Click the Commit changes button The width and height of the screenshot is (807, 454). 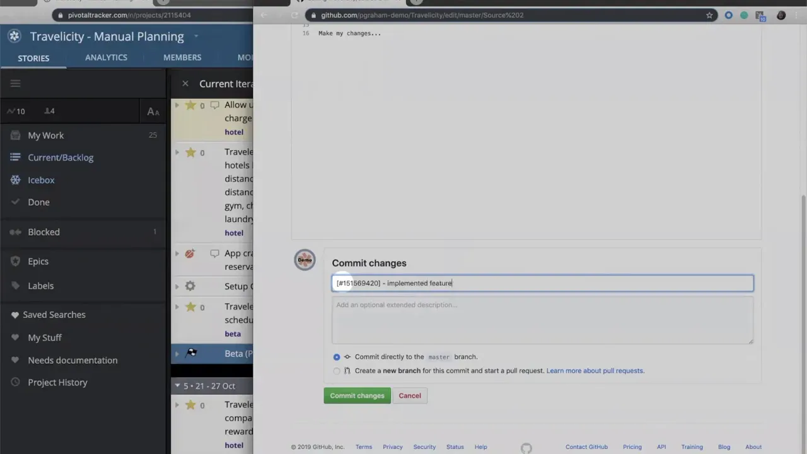pyautogui.click(x=357, y=395)
